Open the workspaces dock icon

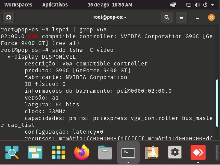[x=35, y=152]
